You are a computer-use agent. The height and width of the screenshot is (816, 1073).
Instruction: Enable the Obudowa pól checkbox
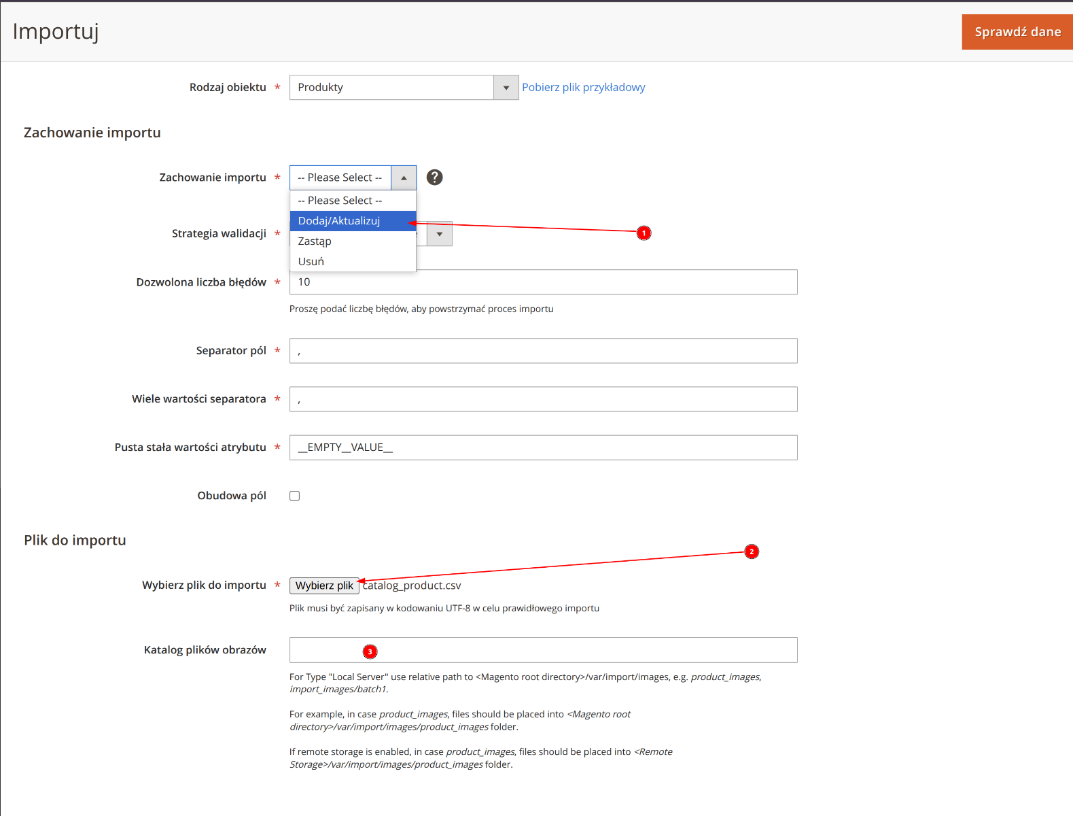tap(295, 496)
